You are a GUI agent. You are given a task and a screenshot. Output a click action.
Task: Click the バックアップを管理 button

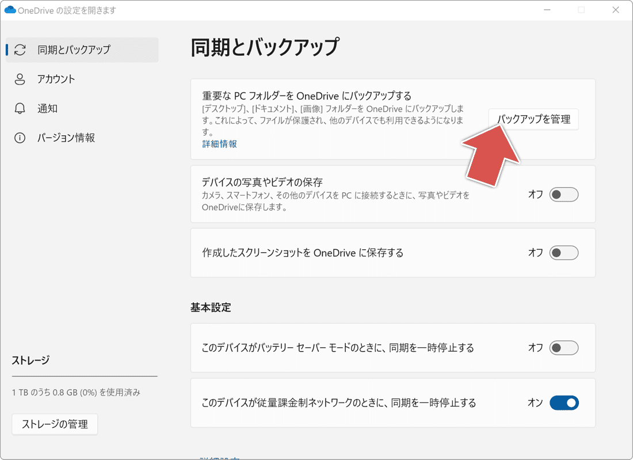point(533,119)
